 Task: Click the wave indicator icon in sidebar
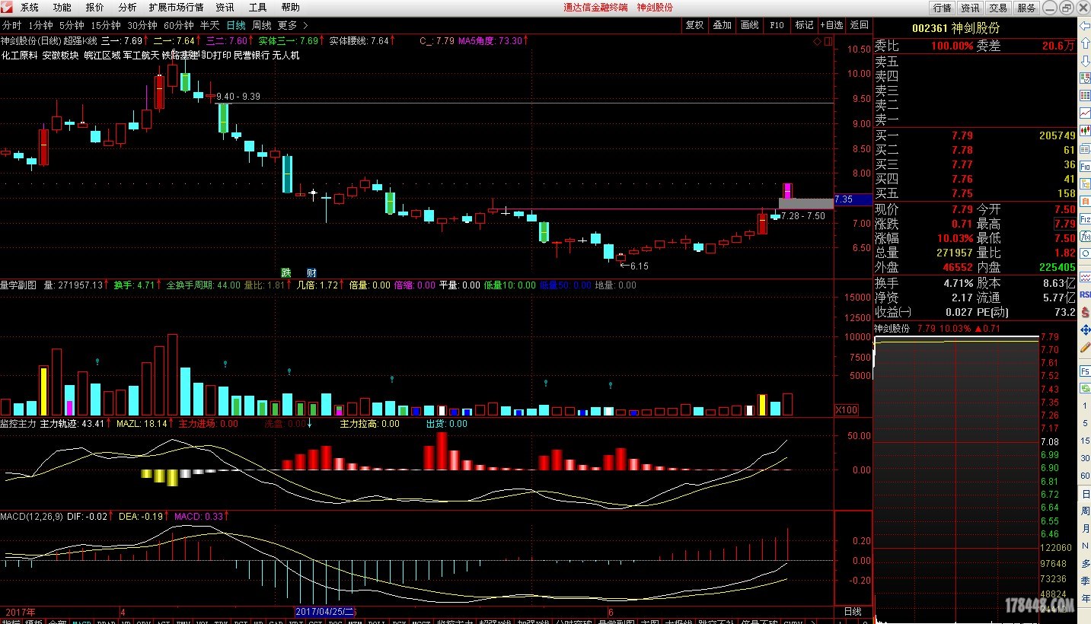[1084, 277]
